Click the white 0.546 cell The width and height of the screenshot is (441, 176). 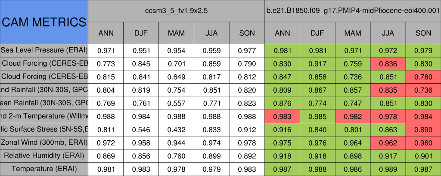pyautogui.click(x=141, y=129)
